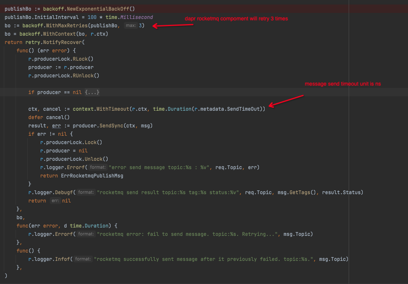Click the format: hint before error send message
Screen dimensions: 408x284
(97, 167)
